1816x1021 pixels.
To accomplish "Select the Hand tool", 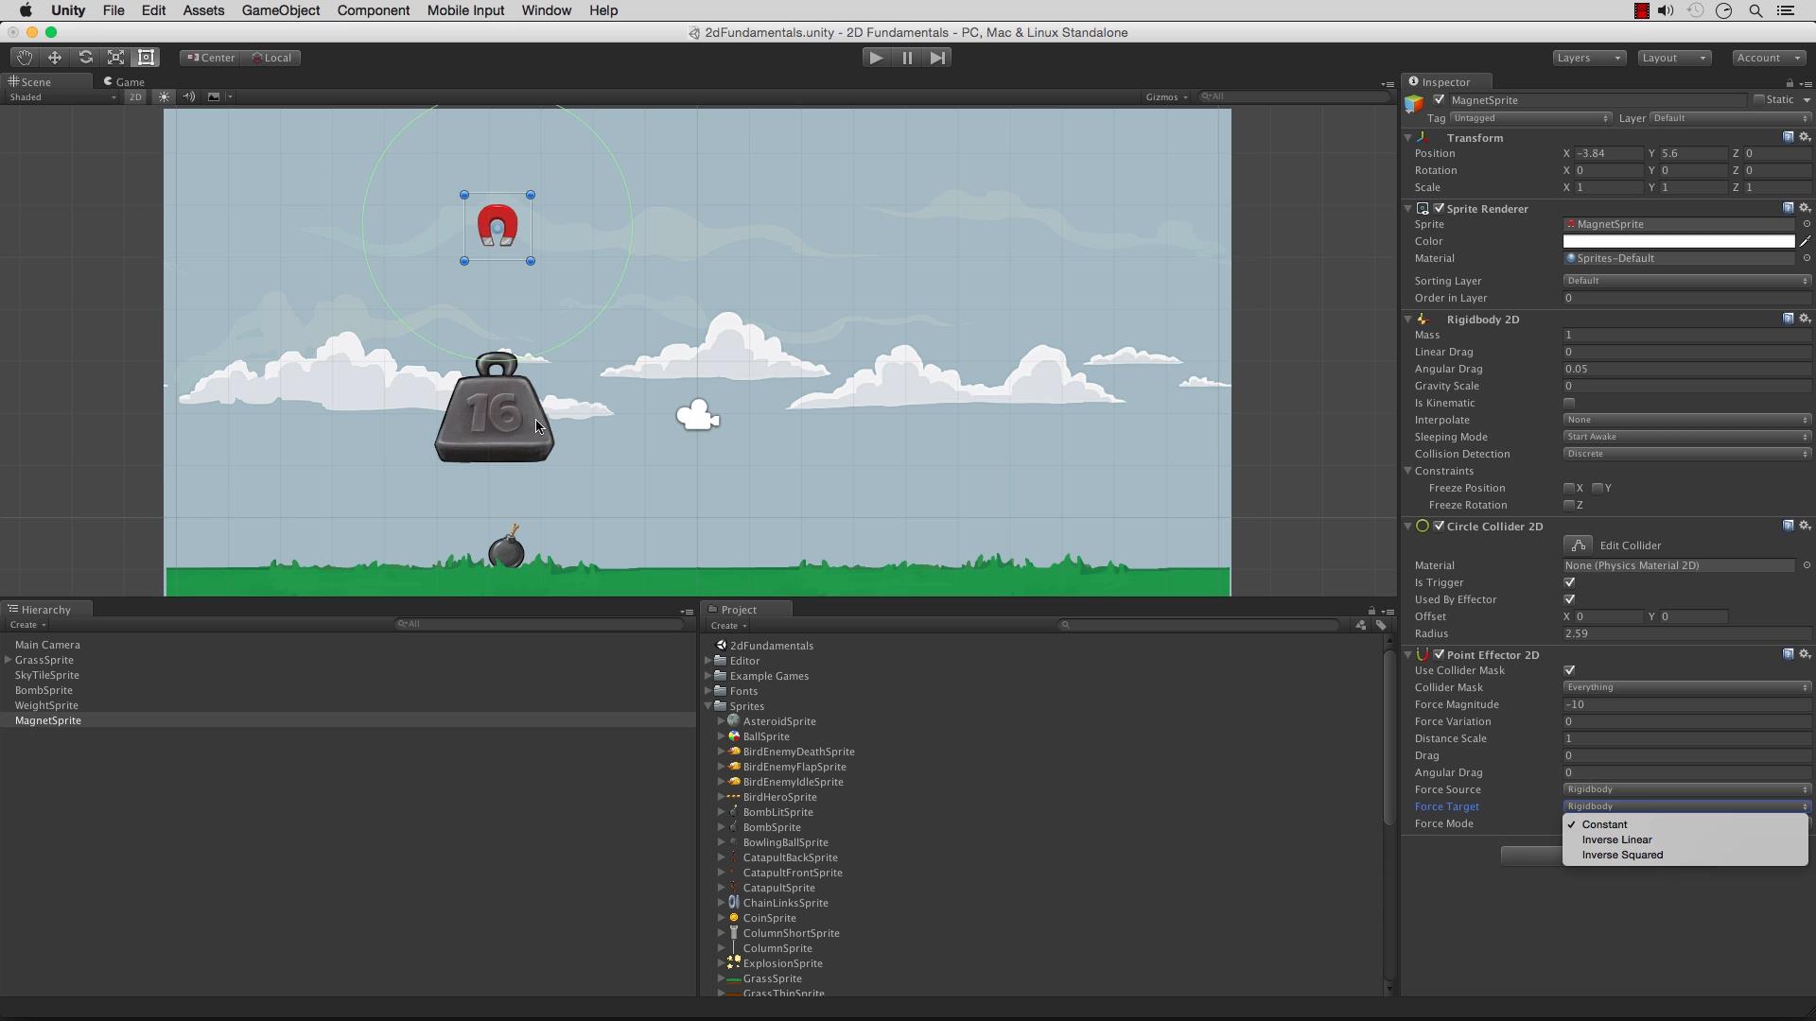I will pos(24,58).
